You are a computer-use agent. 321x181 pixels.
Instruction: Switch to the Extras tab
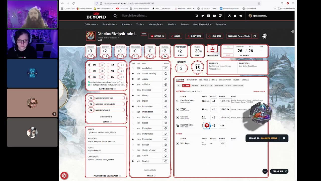(245, 80)
